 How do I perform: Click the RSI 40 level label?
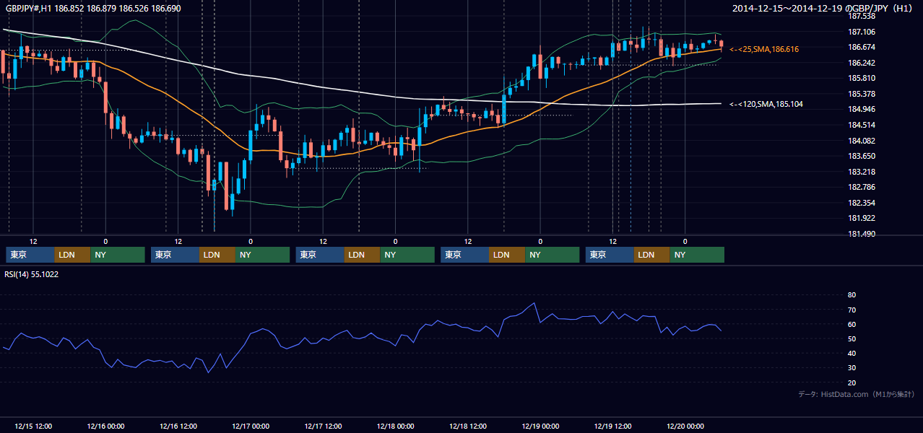(851, 353)
